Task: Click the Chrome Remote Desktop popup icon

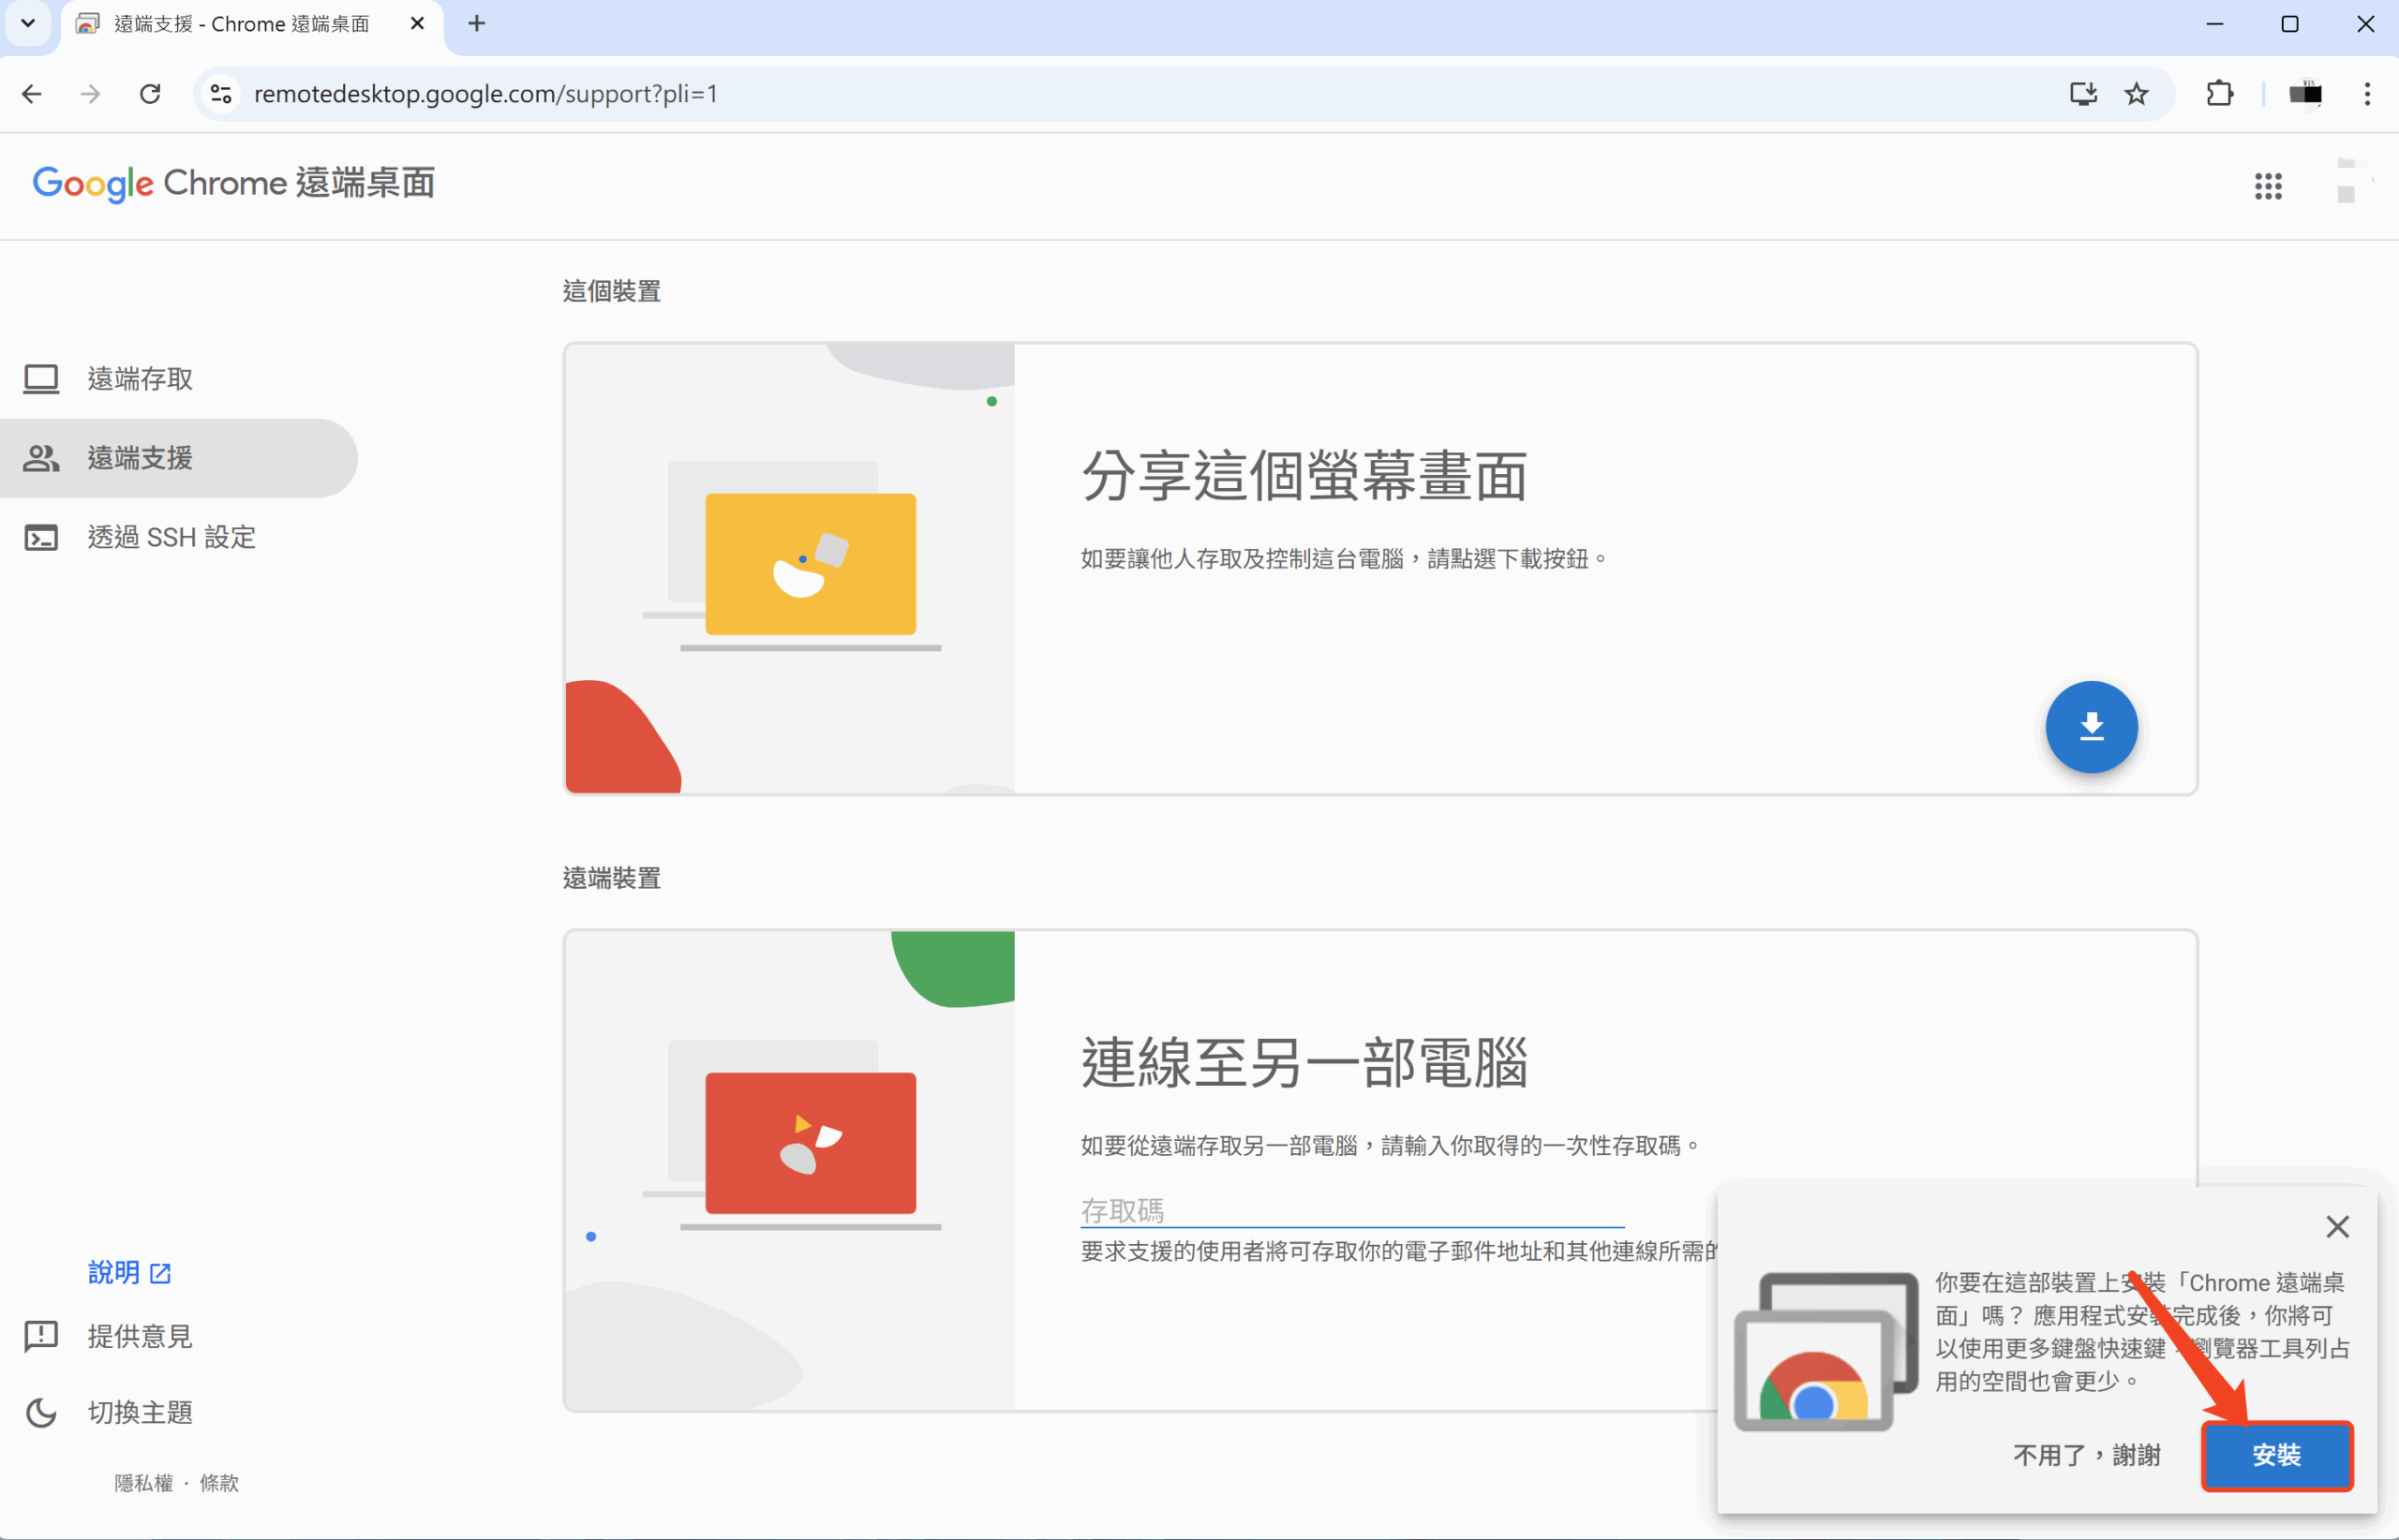Action: click(x=1825, y=1350)
